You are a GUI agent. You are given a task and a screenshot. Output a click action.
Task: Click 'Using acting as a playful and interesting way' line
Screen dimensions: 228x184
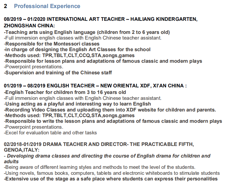point(77,104)
